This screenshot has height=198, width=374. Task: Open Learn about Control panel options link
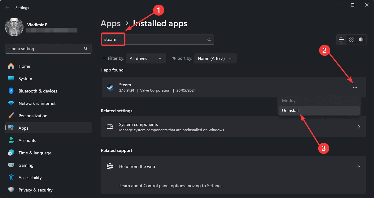tap(171, 186)
